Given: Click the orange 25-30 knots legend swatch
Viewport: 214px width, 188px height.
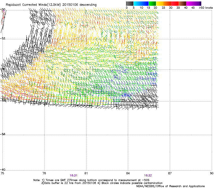Looking at the screenshot, I should [x=167, y=3].
